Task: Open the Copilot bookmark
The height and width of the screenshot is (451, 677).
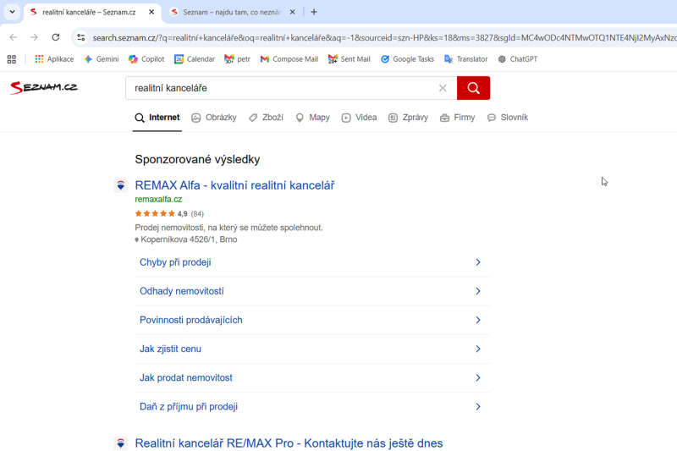Action: pyautogui.click(x=146, y=59)
